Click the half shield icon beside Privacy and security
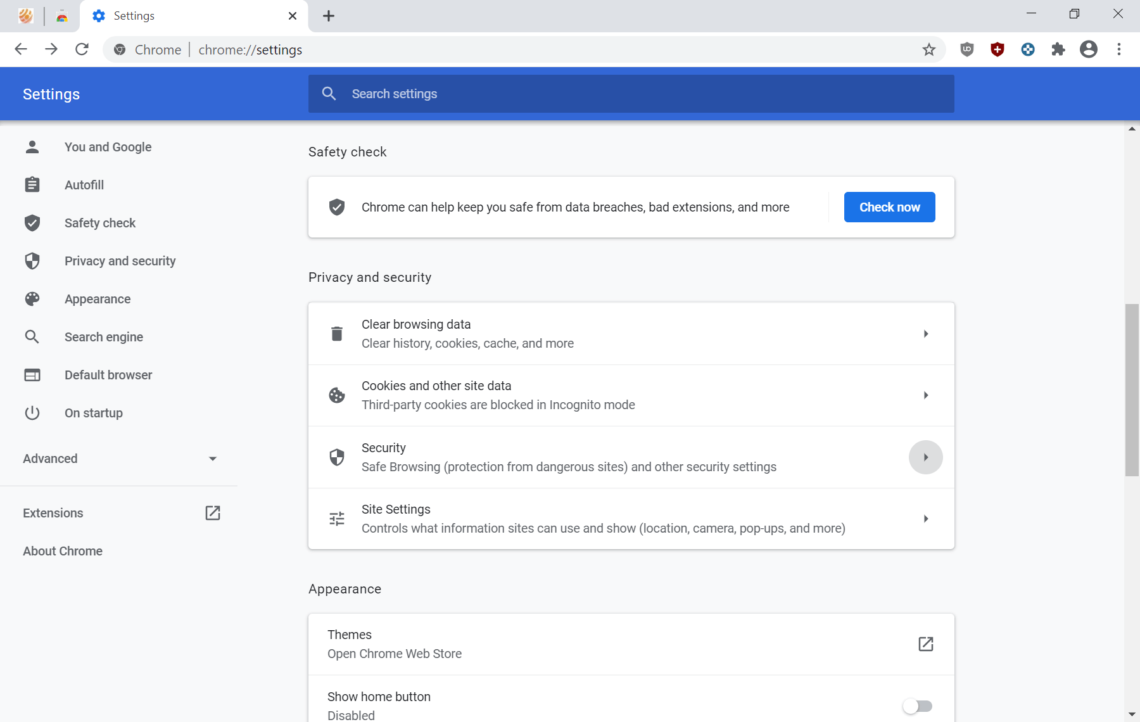Screen dimensions: 1140x722 [x=32, y=261]
